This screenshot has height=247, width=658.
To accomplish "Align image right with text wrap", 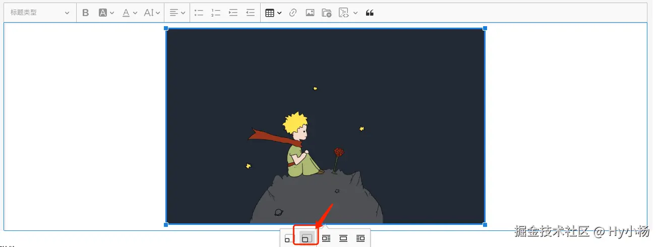I will [361, 238].
